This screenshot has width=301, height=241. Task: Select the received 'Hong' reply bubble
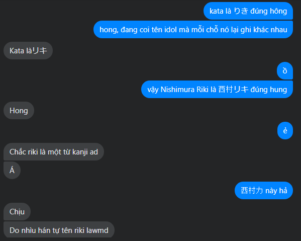[x=19, y=111]
